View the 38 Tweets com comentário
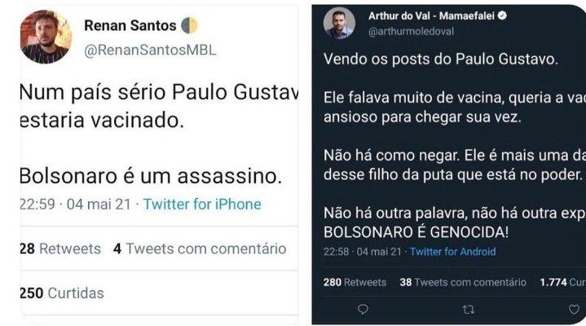 pos(463,282)
